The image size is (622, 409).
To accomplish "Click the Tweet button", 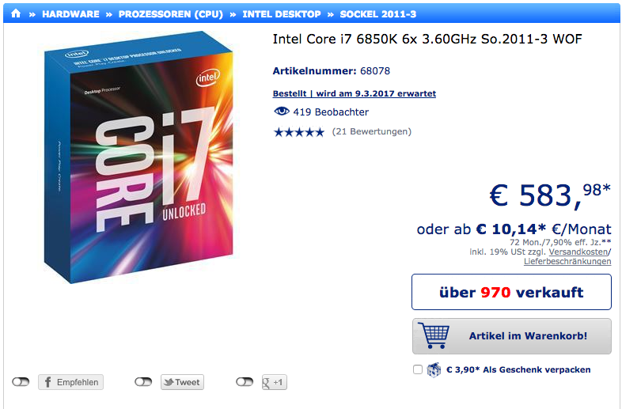I will click(182, 382).
